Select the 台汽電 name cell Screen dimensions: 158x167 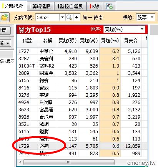click(x=46, y=117)
